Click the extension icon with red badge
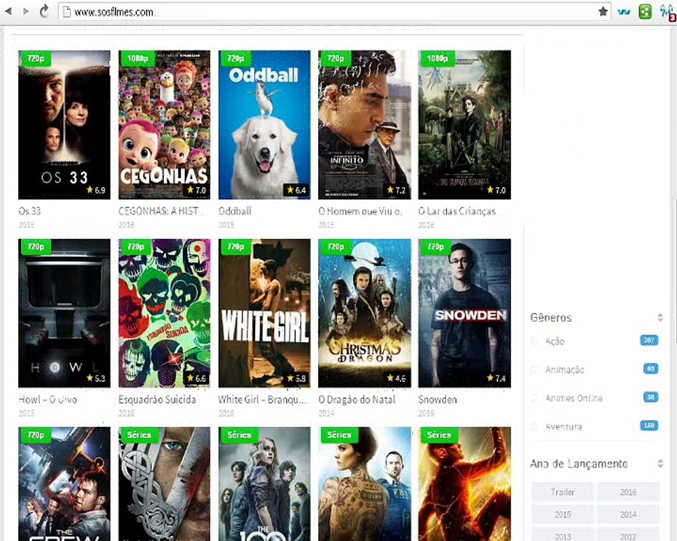The width and height of the screenshot is (677, 541). pyautogui.click(x=667, y=12)
